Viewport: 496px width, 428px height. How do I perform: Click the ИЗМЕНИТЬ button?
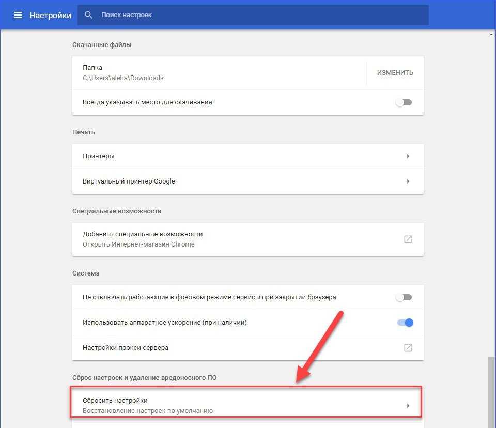pos(395,73)
